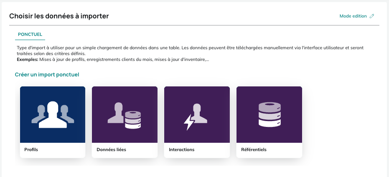Click the Interactions card label
Image resolution: width=389 pixels, height=177 pixels.
pos(182,150)
